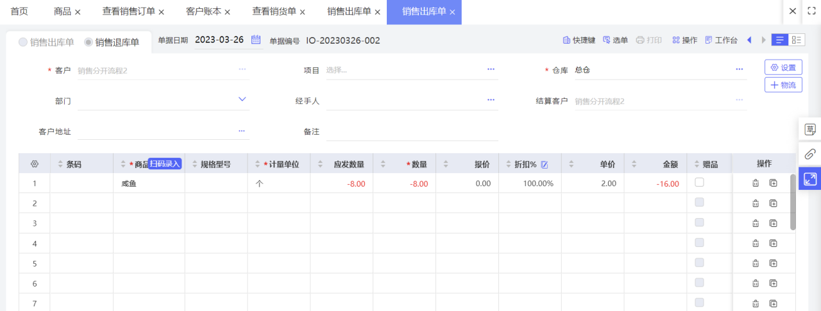Image resolution: width=821 pixels, height=311 pixels.
Task: Open the 项目 field ellipsis selector
Action: pos(491,69)
